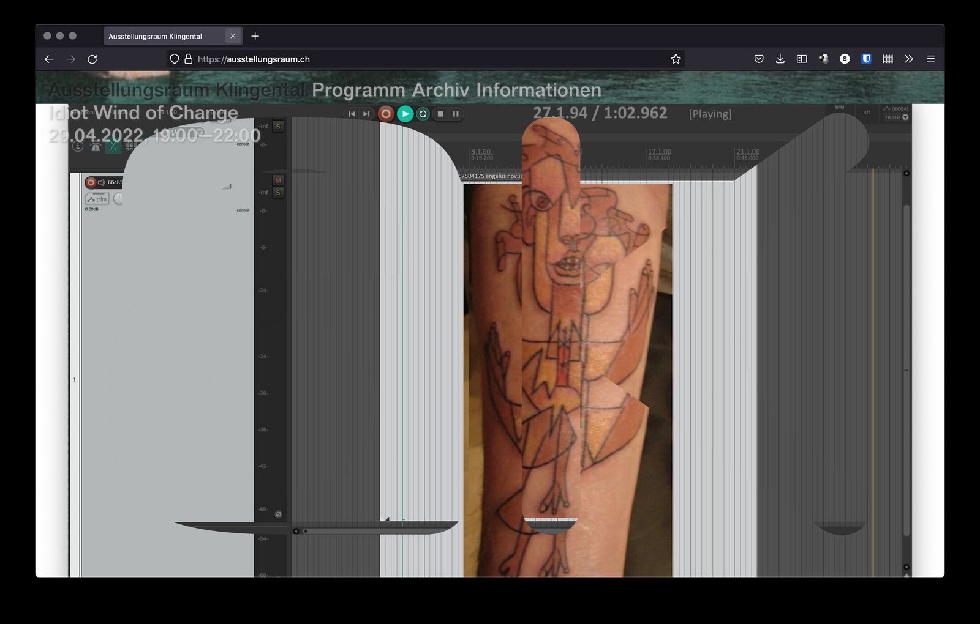Open the Archiv menu item
Viewport: 980px width, 624px height.
(x=442, y=90)
